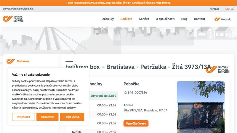The image size is (237, 133).
Task: Click the Balíkovo box Petržalka page title
Action: pyautogui.click(x=138, y=67)
